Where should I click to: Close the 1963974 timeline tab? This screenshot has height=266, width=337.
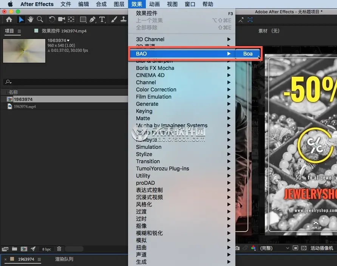click(x=5, y=259)
